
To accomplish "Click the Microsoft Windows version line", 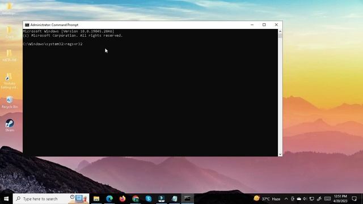I will point(69,31).
